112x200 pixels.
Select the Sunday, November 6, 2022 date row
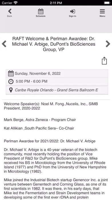(57, 74)
